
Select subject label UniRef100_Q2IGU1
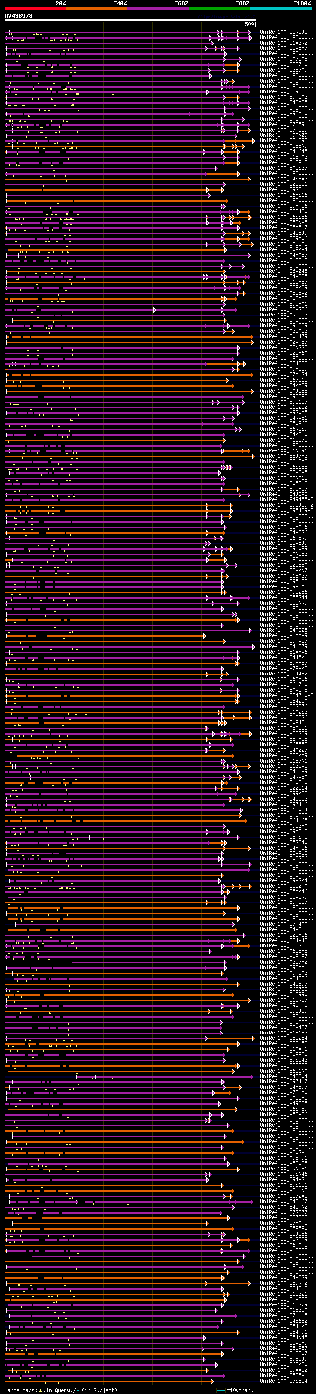point(283,184)
